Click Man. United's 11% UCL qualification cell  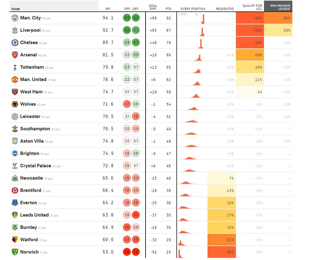pos(250,80)
